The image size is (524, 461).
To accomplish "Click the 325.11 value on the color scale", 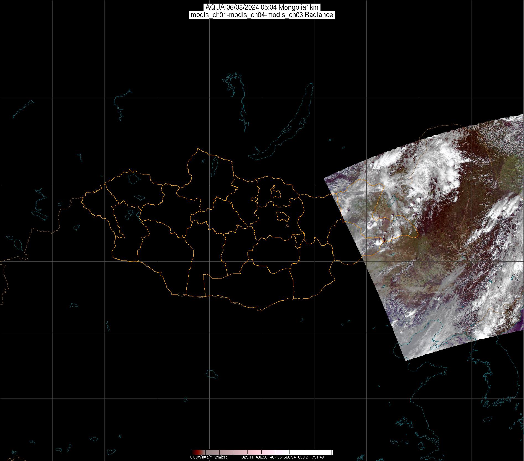I will (247, 457).
